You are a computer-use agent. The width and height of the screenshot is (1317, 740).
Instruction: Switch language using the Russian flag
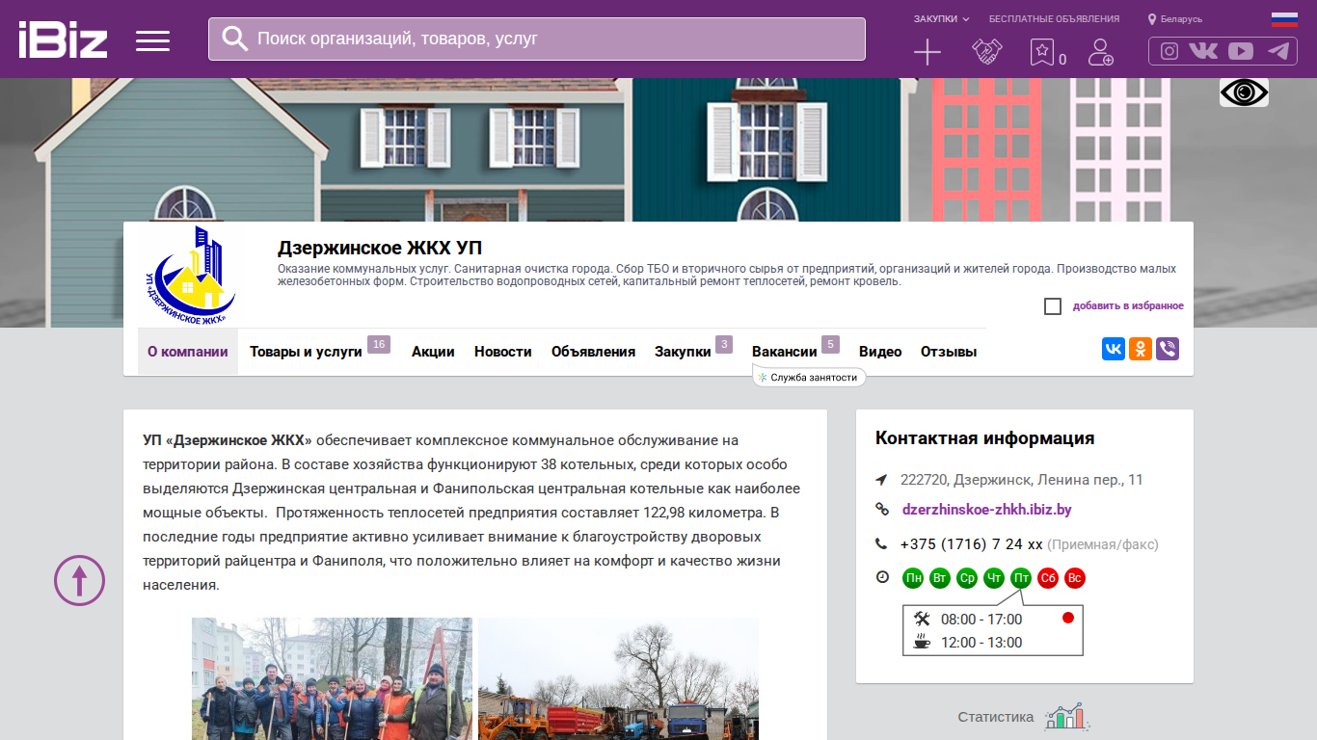pos(1284,19)
